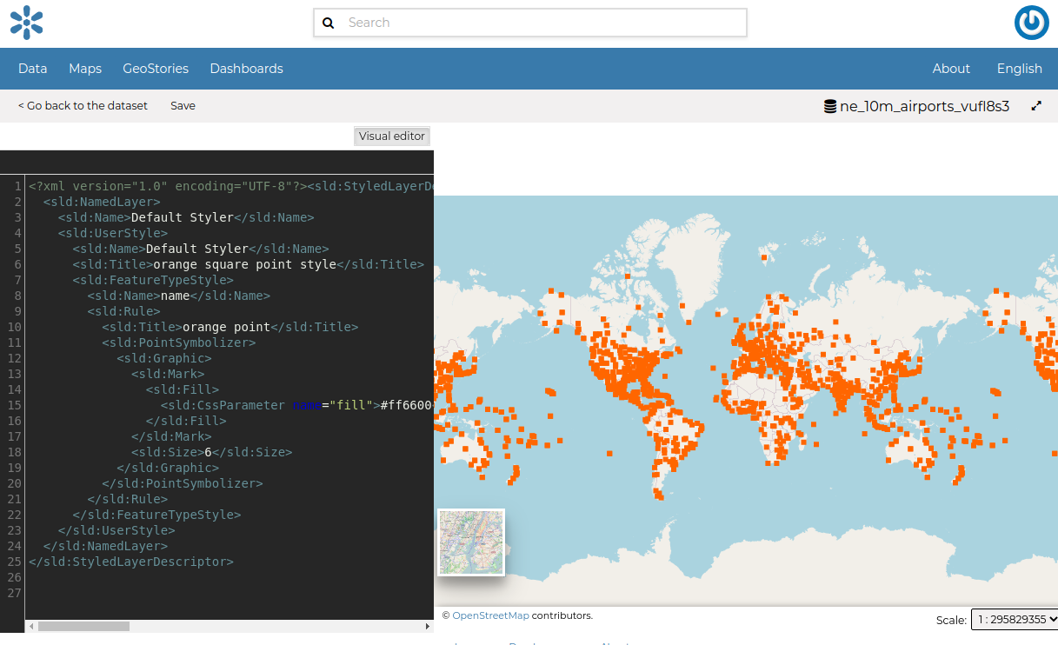
Task: Save the current SLD style
Action: 183,105
